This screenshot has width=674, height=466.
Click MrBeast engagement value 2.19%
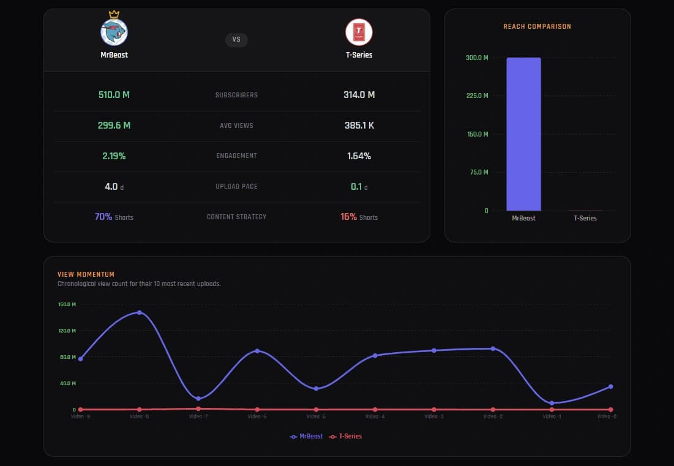(x=114, y=156)
